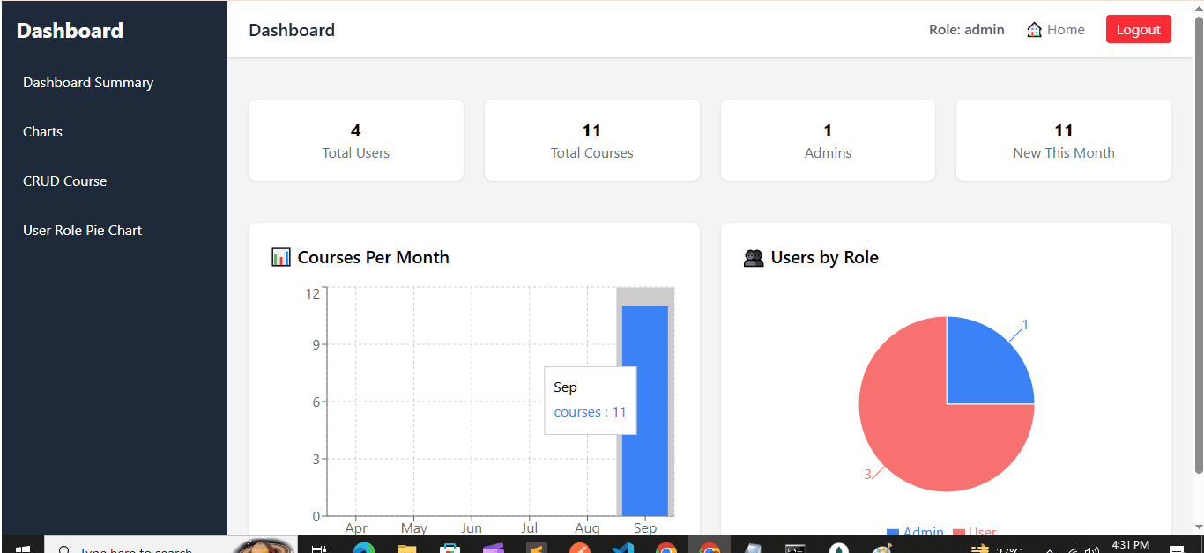
Task: Open the Action Center notification icon
Action: click(1176, 548)
